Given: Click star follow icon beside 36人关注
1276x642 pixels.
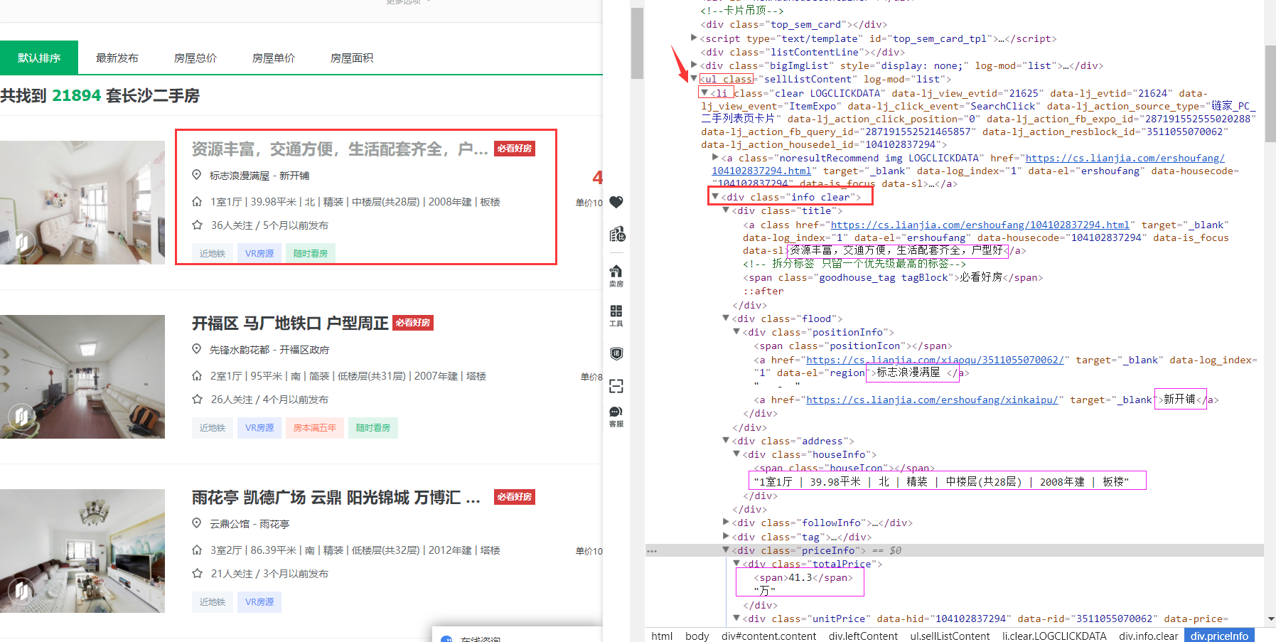Looking at the screenshot, I should coord(197,225).
